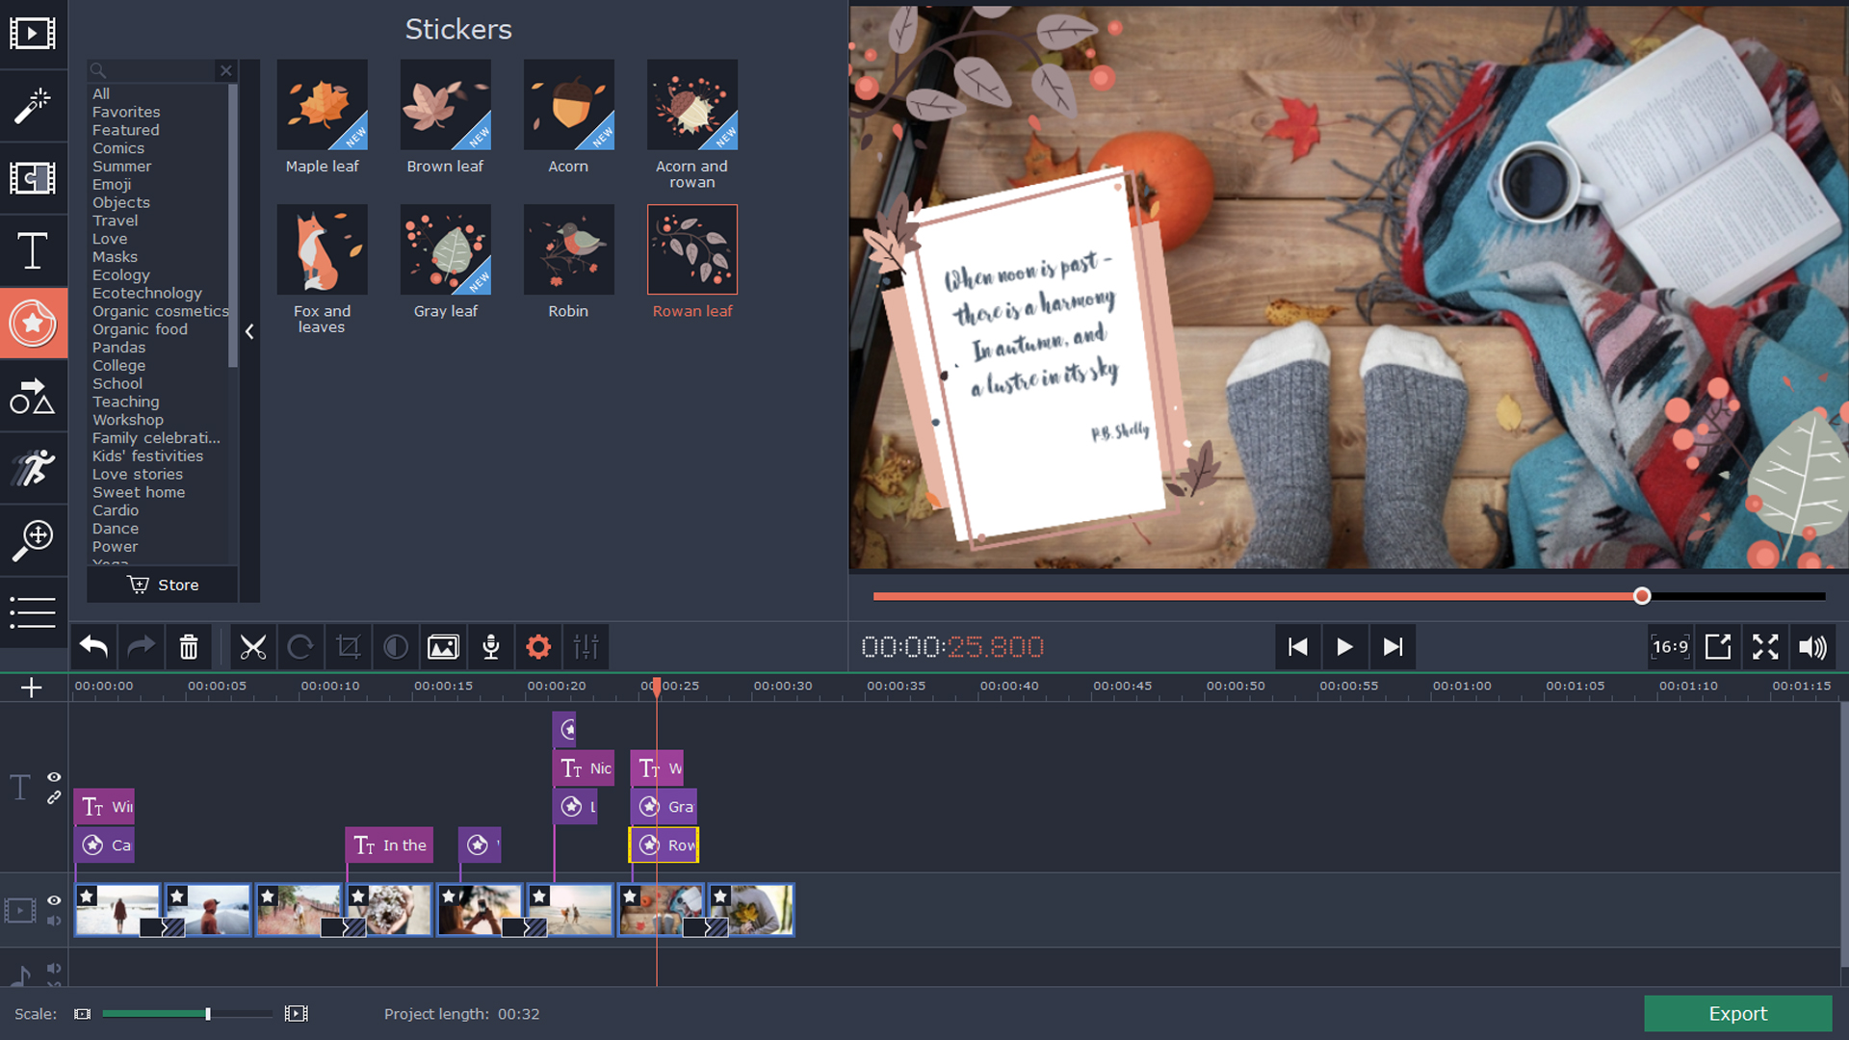Open the add track menu with the plus
This screenshot has width=1849, height=1040.
(32, 687)
